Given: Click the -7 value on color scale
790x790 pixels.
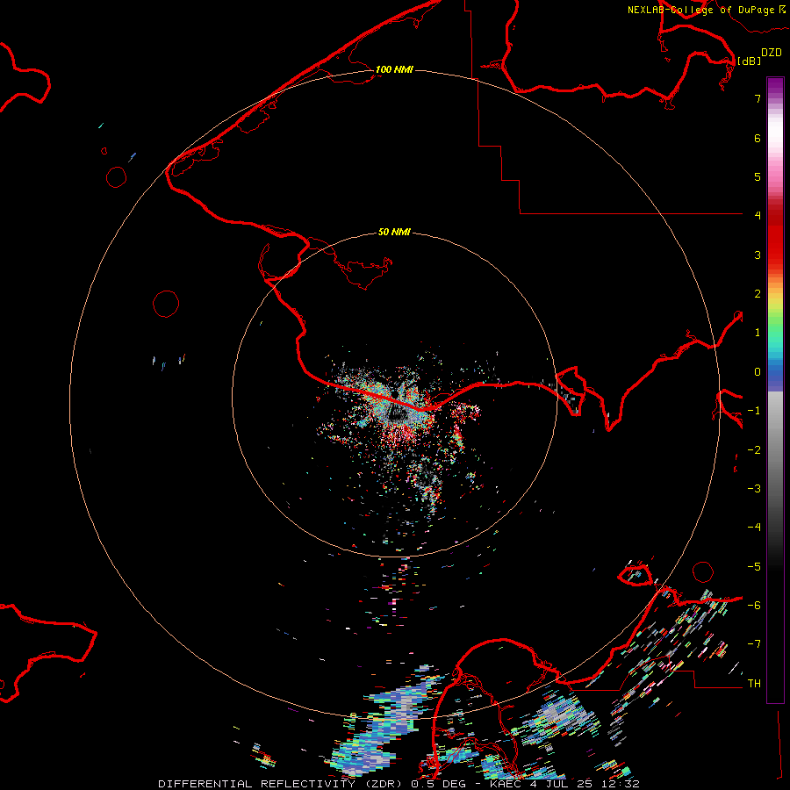Looking at the screenshot, I should [754, 644].
